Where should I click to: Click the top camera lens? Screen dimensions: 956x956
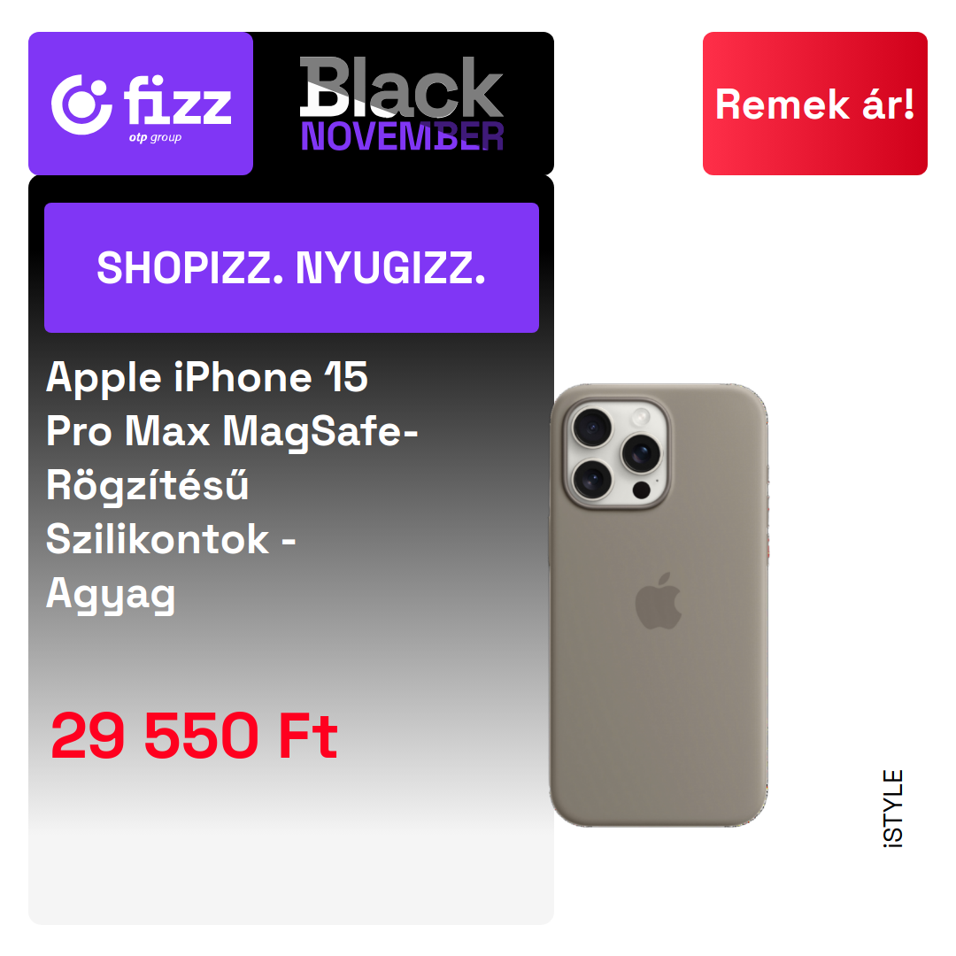click(591, 428)
